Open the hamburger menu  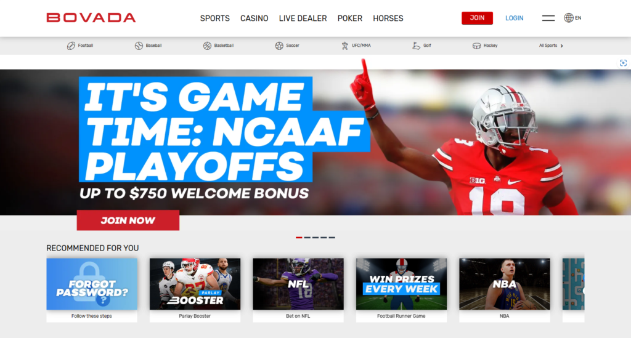(x=548, y=18)
